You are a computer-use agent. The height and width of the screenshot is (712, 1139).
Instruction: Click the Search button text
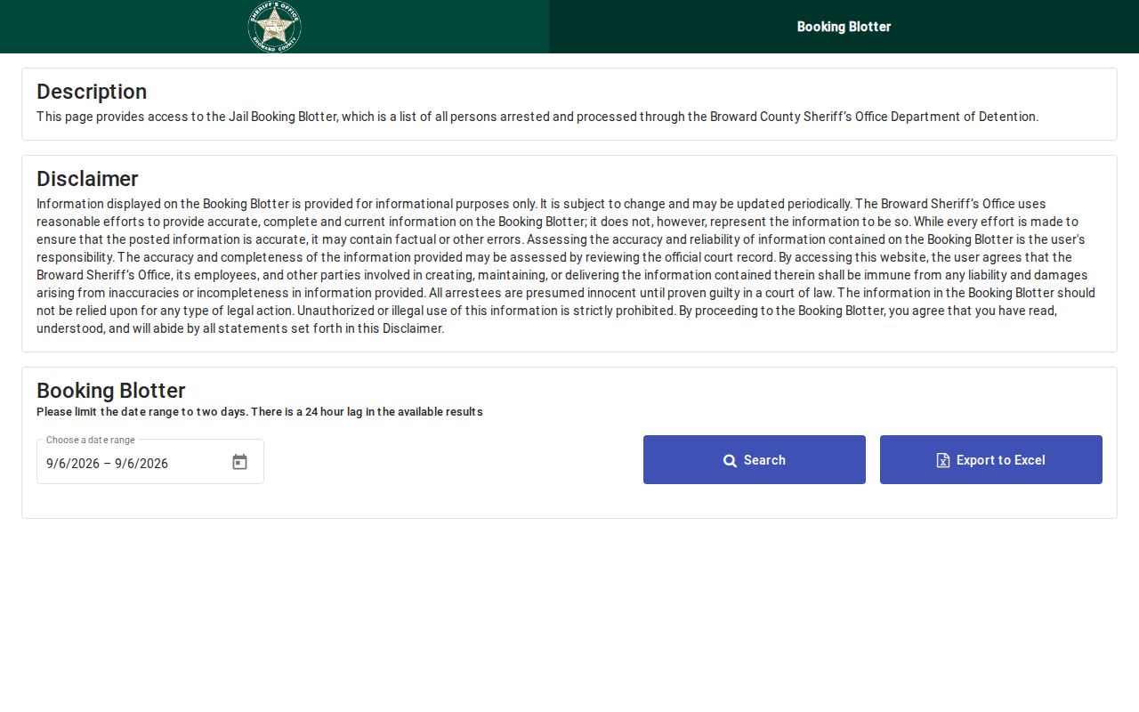[x=764, y=460]
